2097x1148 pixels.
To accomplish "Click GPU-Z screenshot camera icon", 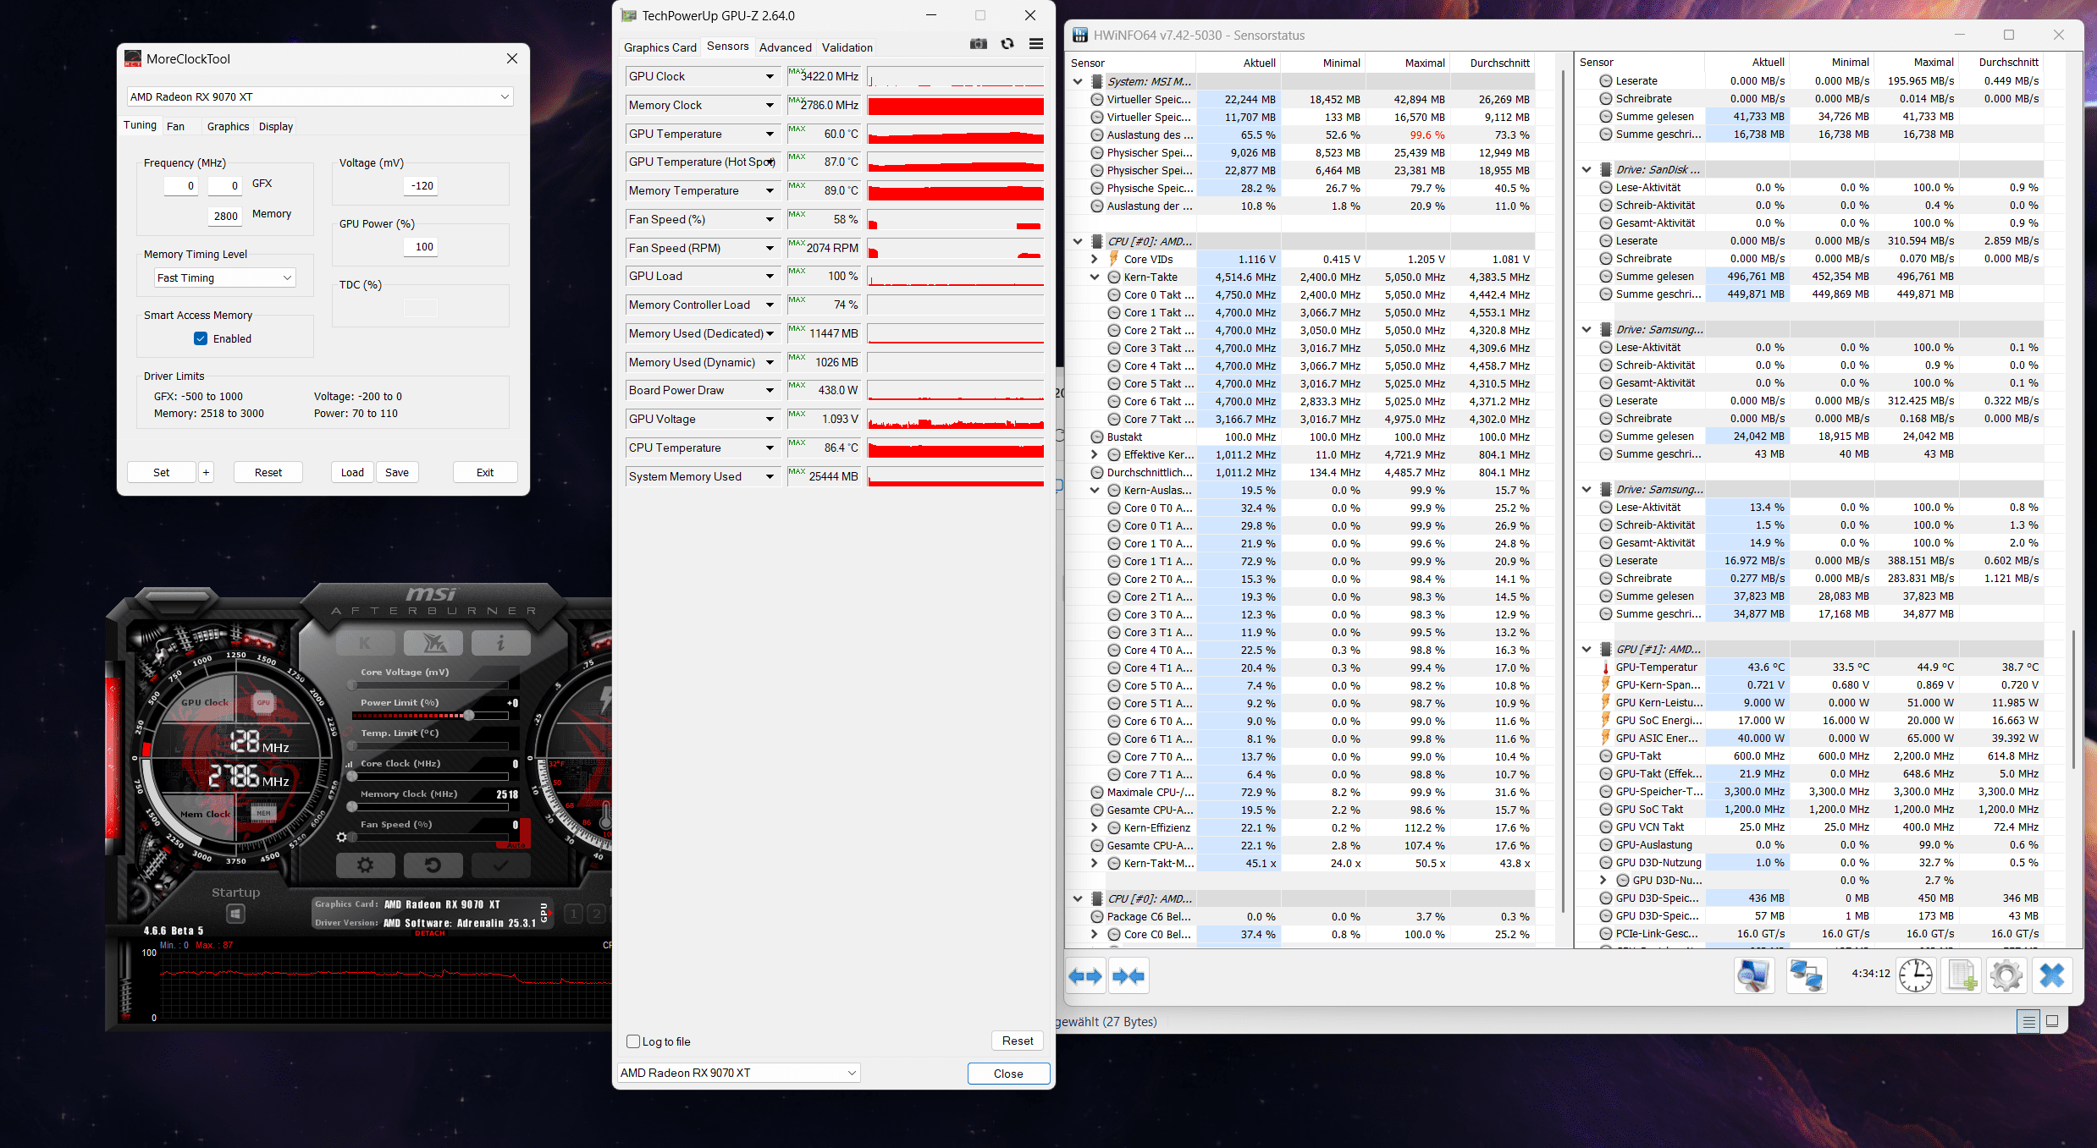I will [979, 44].
